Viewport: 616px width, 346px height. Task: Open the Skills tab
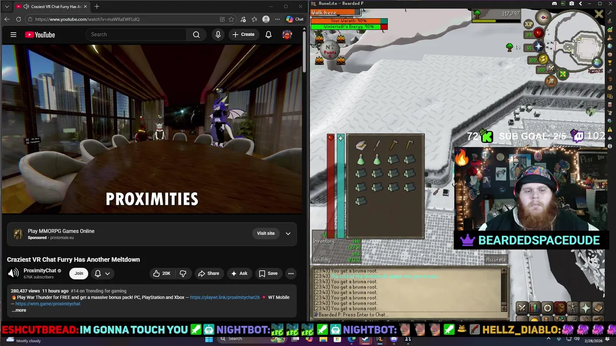[535, 308]
